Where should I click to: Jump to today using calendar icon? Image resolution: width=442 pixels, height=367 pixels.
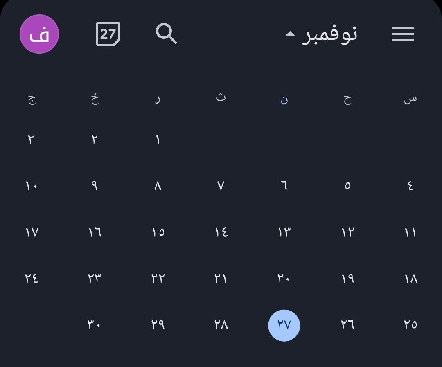108,34
